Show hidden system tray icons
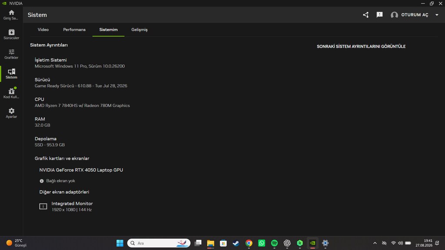This screenshot has width=445, height=250. (x=375, y=243)
